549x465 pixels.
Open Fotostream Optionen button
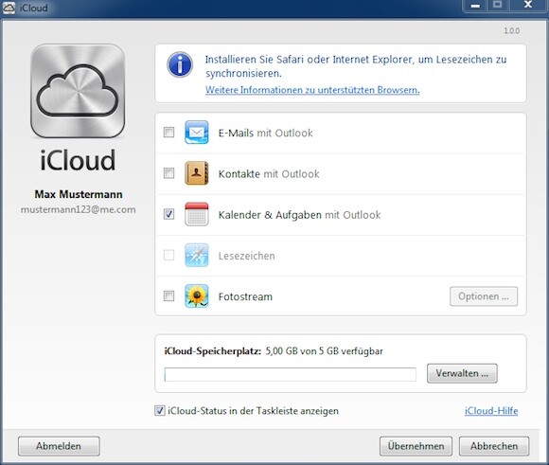pyautogui.click(x=484, y=296)
